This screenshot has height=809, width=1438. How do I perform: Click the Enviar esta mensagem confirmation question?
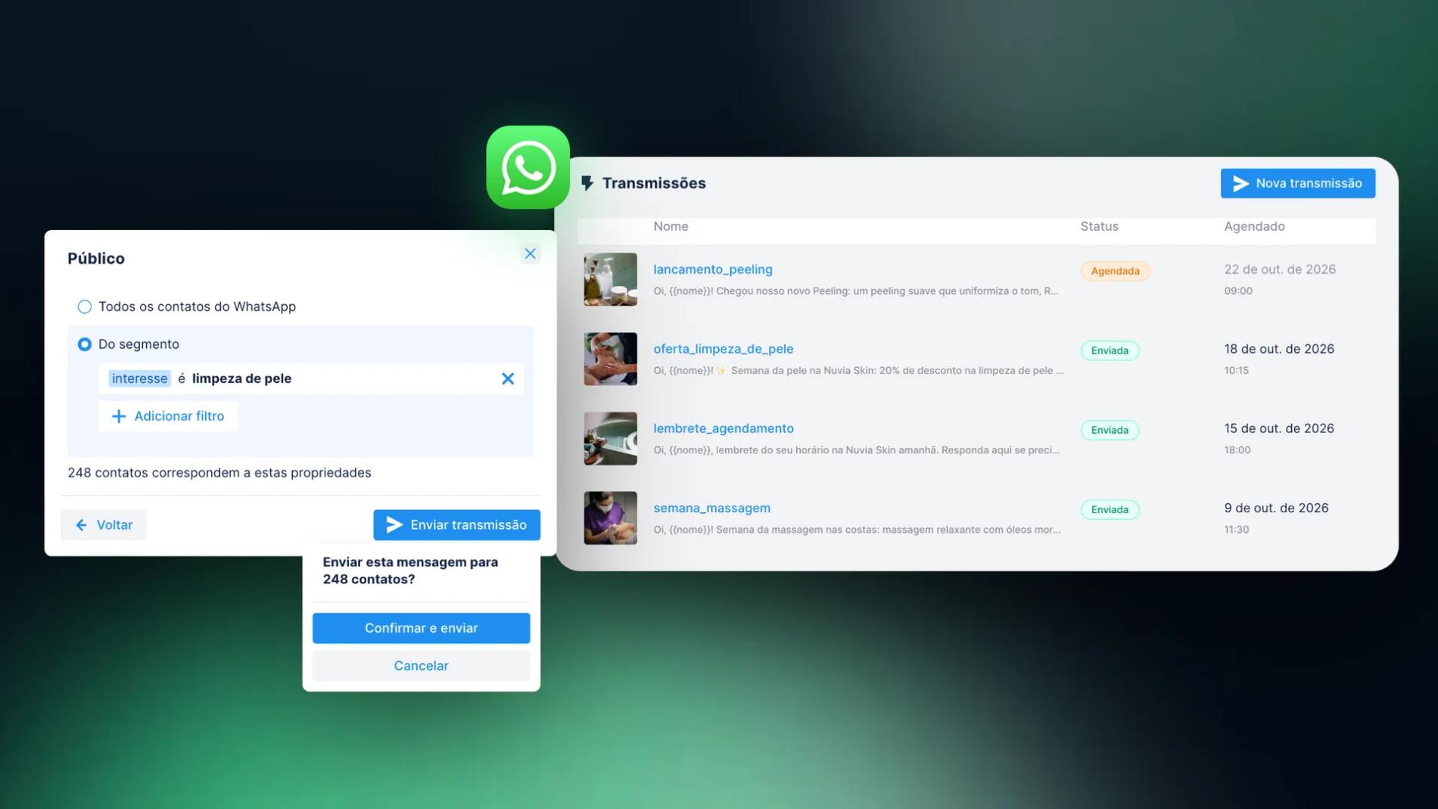(410, 571)
